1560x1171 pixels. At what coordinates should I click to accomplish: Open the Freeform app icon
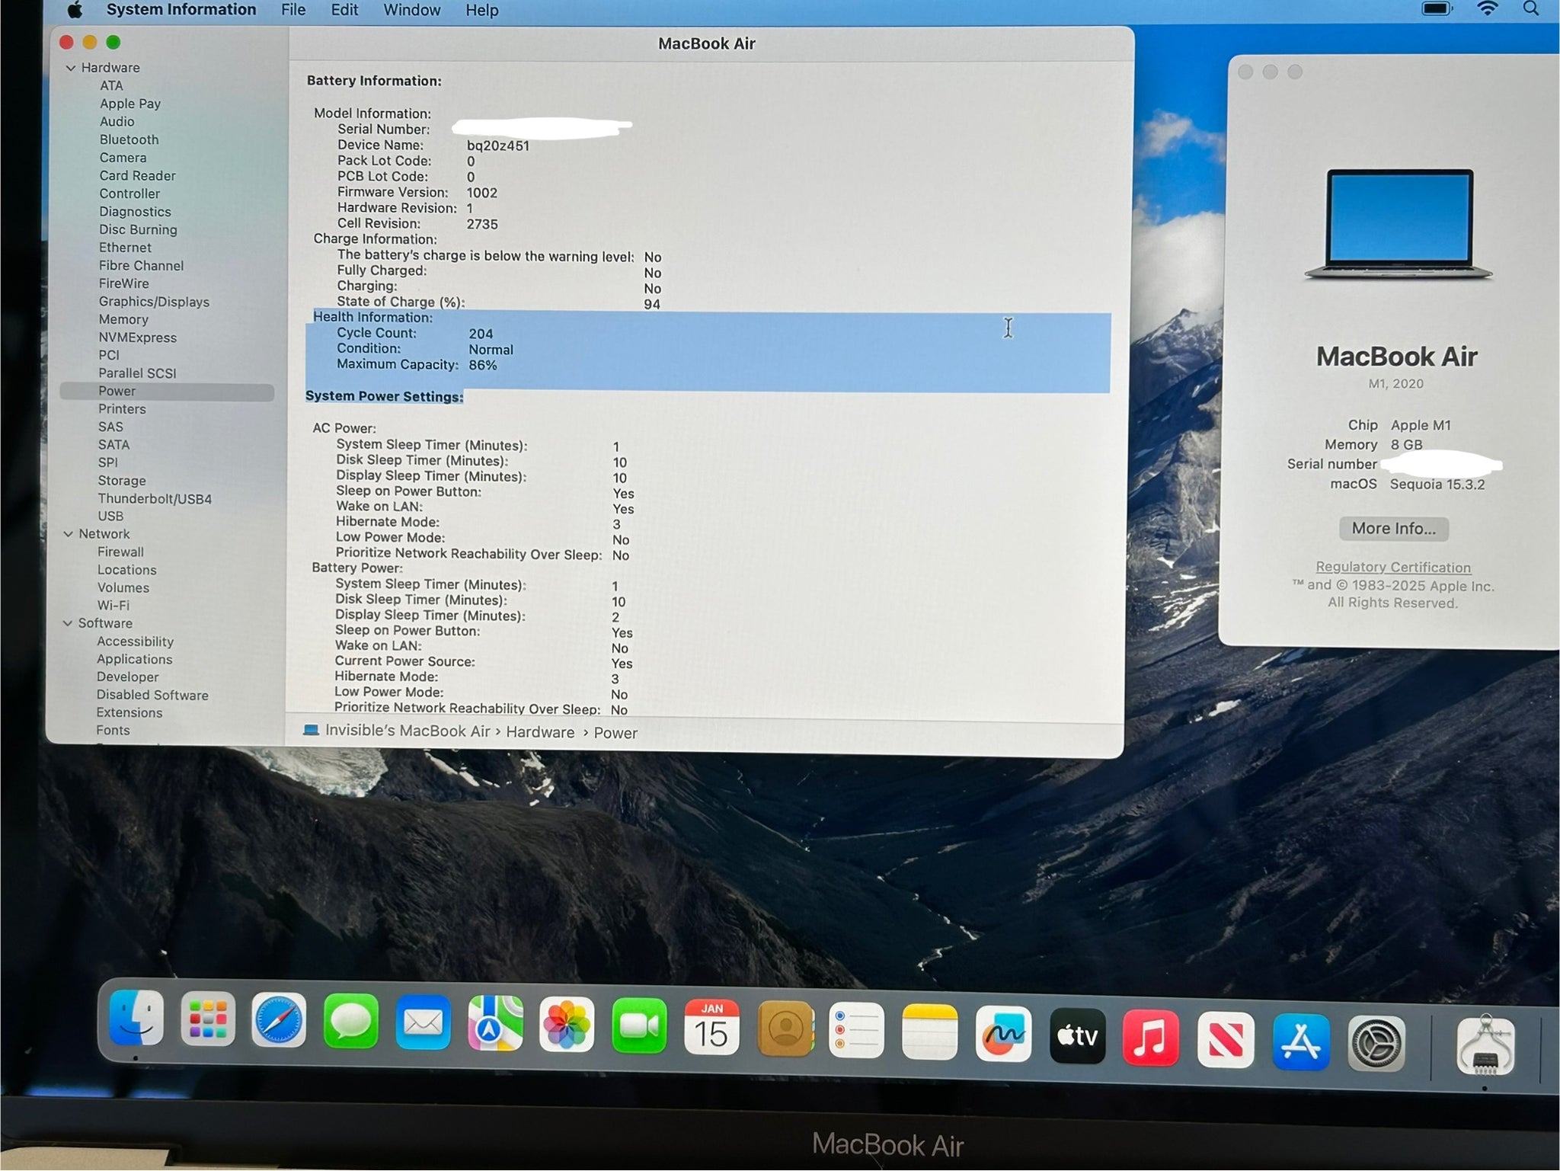click(x=1003, y=1034)
